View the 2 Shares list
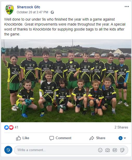This screenshot has height=160, width=132. tap(121, 127)
